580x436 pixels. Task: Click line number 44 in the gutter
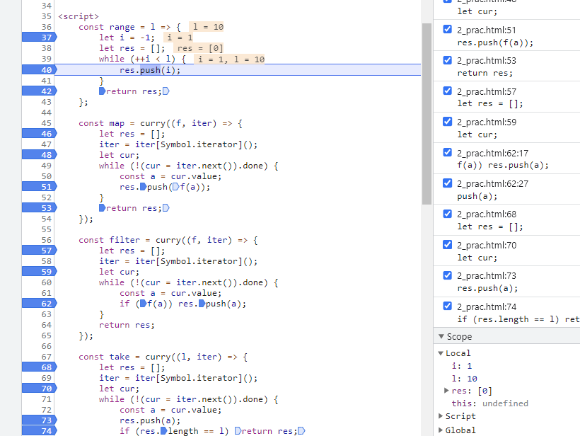pyautogui.click(x=46, y=113)
